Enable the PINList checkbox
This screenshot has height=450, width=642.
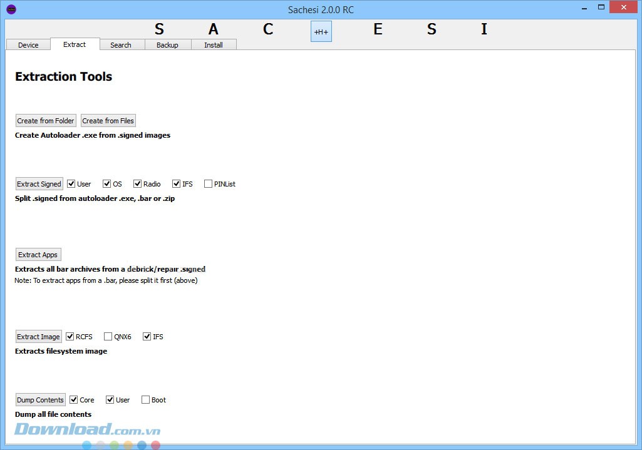(208, 184)
